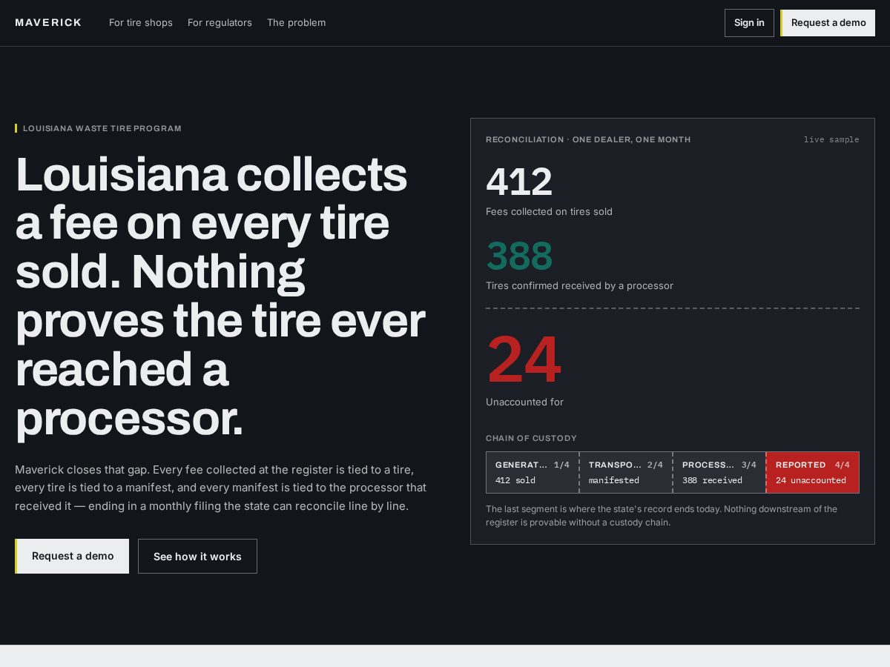Open See how it works
The height and width of the screenshot is (667, 890).
pos(197,556)
